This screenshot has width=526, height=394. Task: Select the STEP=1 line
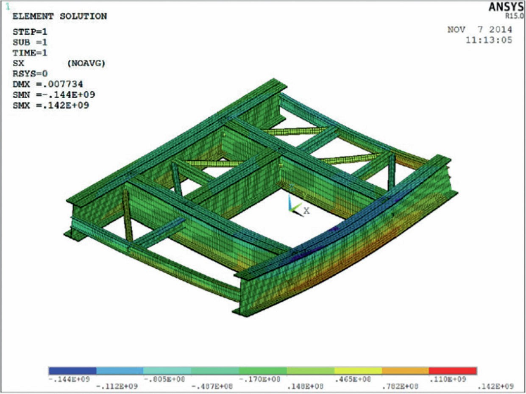coord(30,32)
